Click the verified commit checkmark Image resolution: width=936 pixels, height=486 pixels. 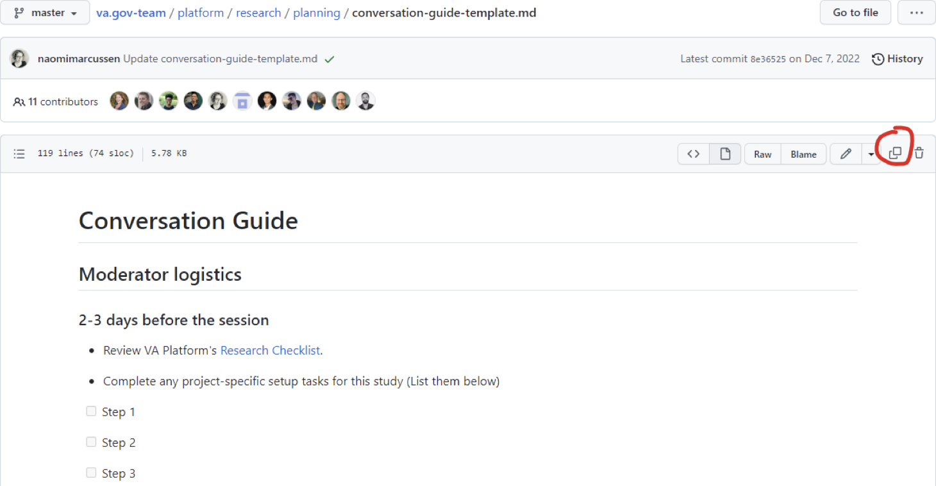coord(330,58)
